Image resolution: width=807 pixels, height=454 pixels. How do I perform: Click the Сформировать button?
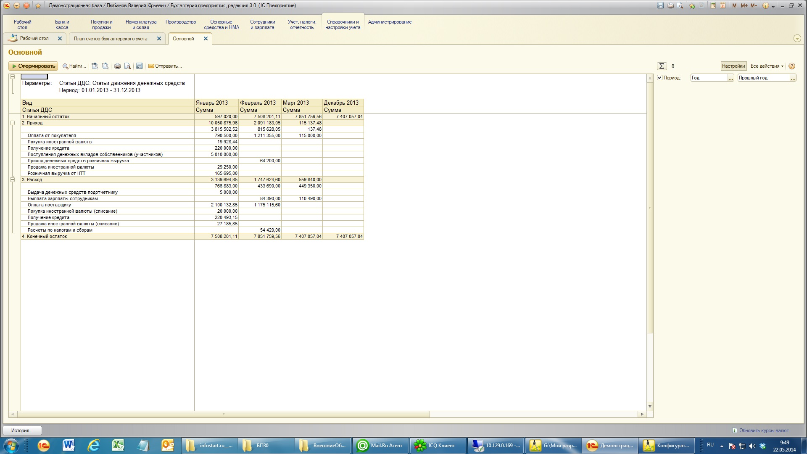click(x=33, y=66)
